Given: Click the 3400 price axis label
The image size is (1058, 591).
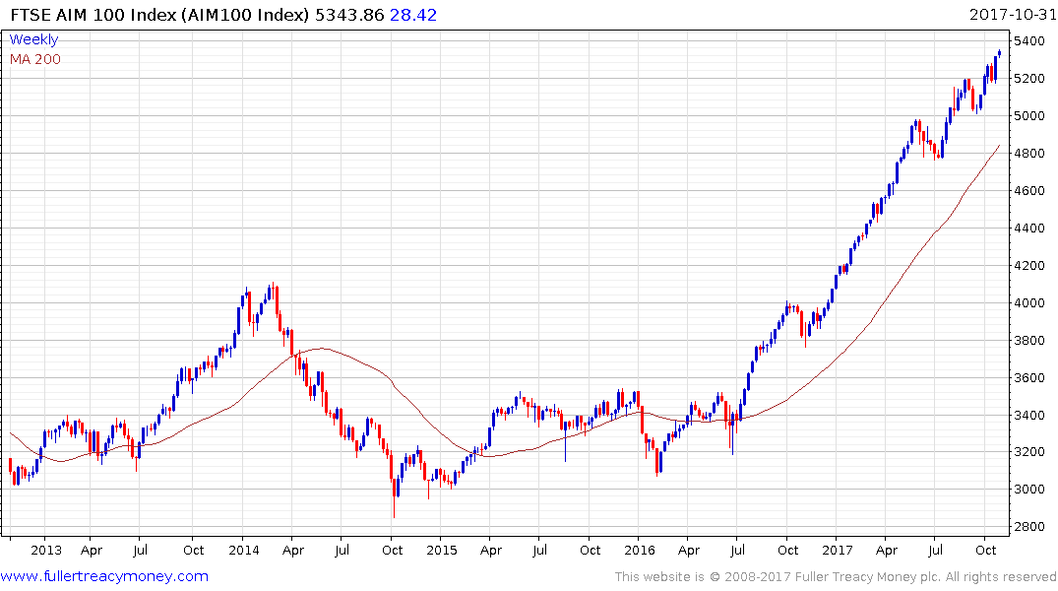Looking at the screenshot, I should (1029, 415).
